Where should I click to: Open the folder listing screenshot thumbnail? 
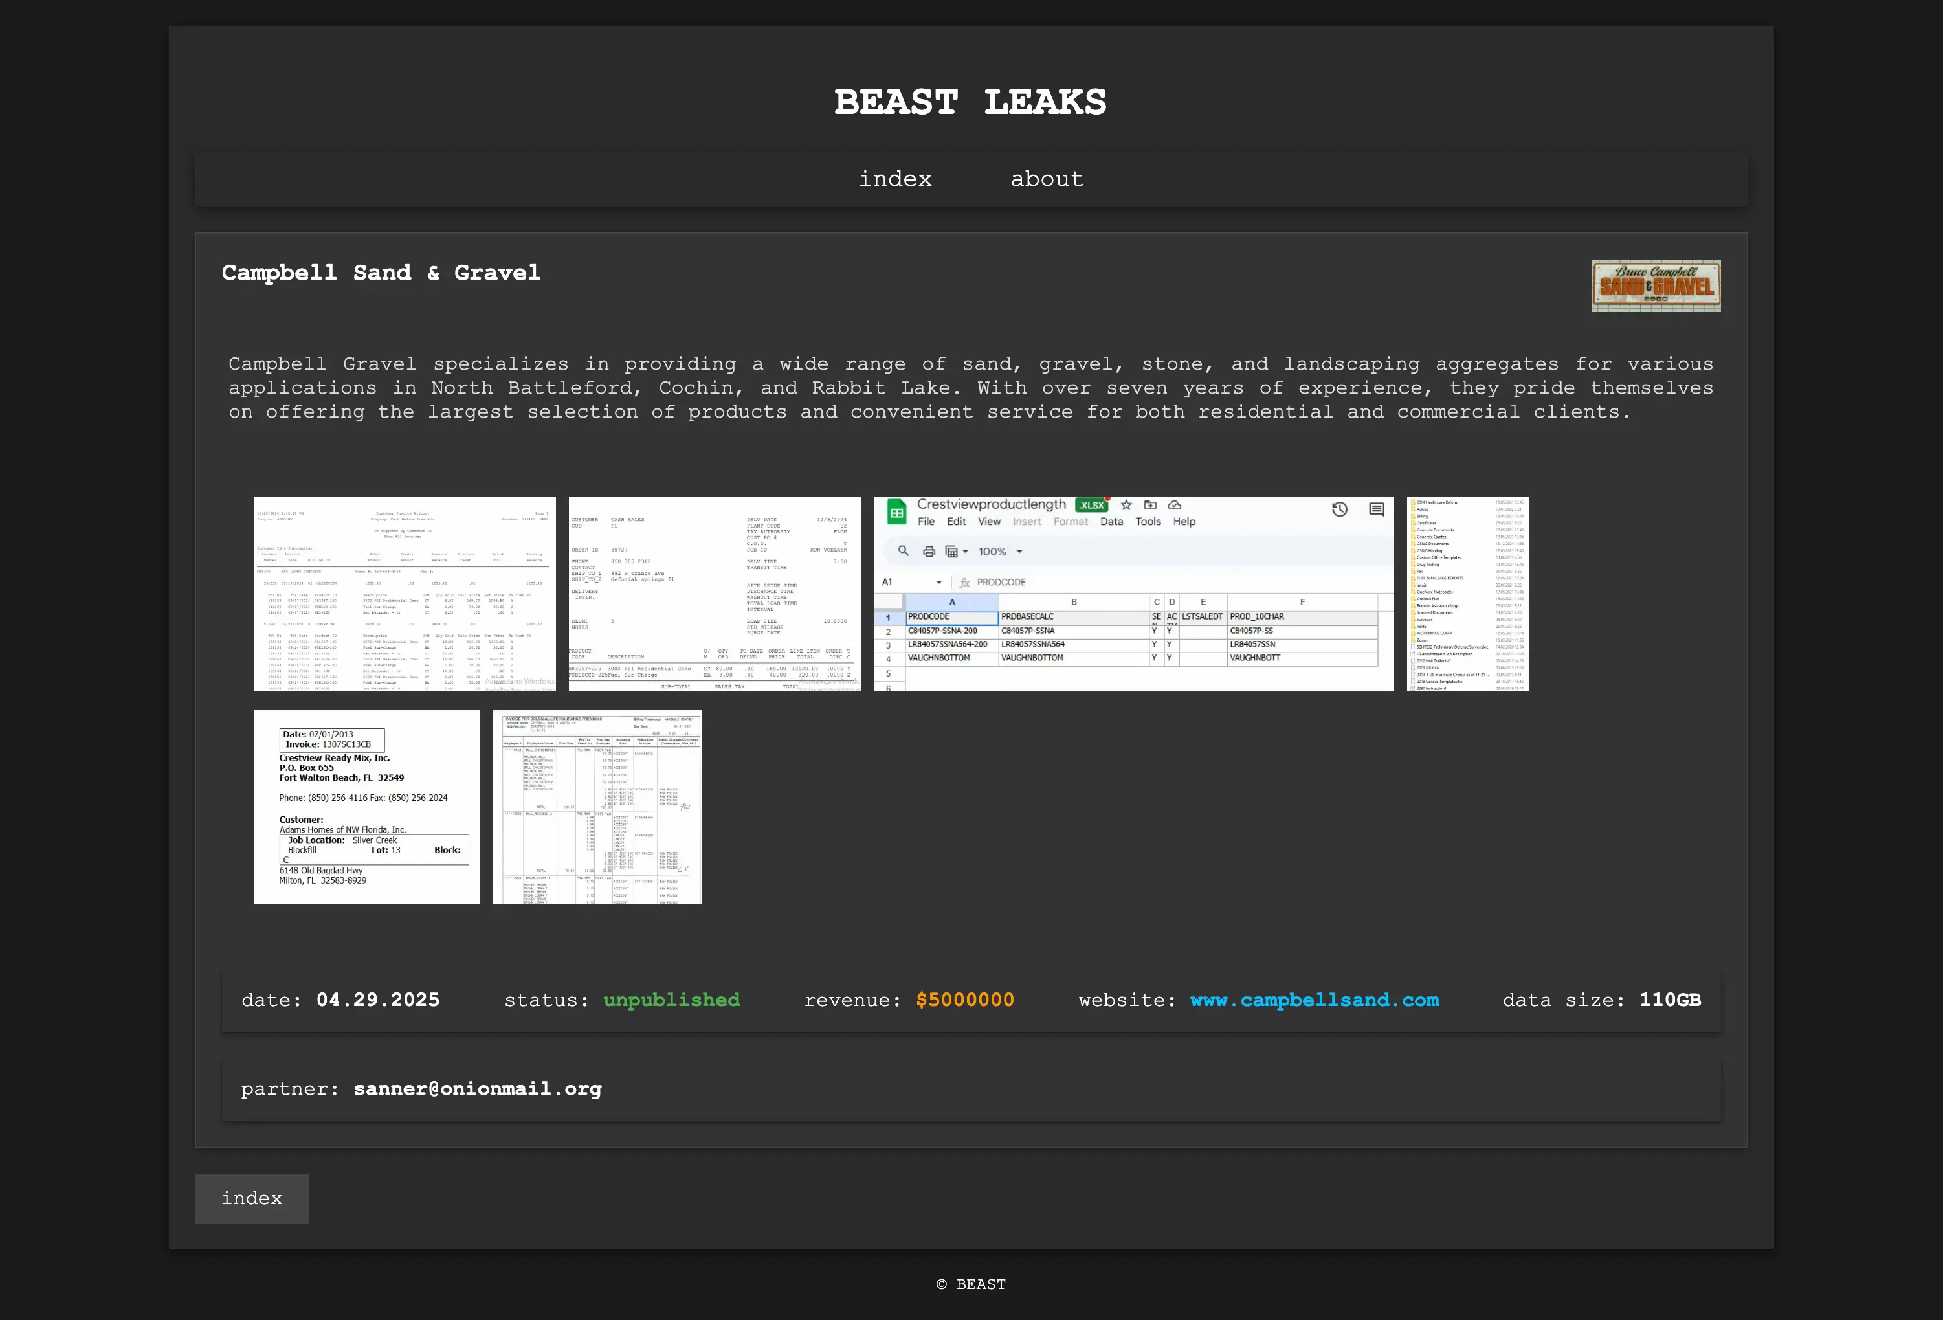point(1467,594)
